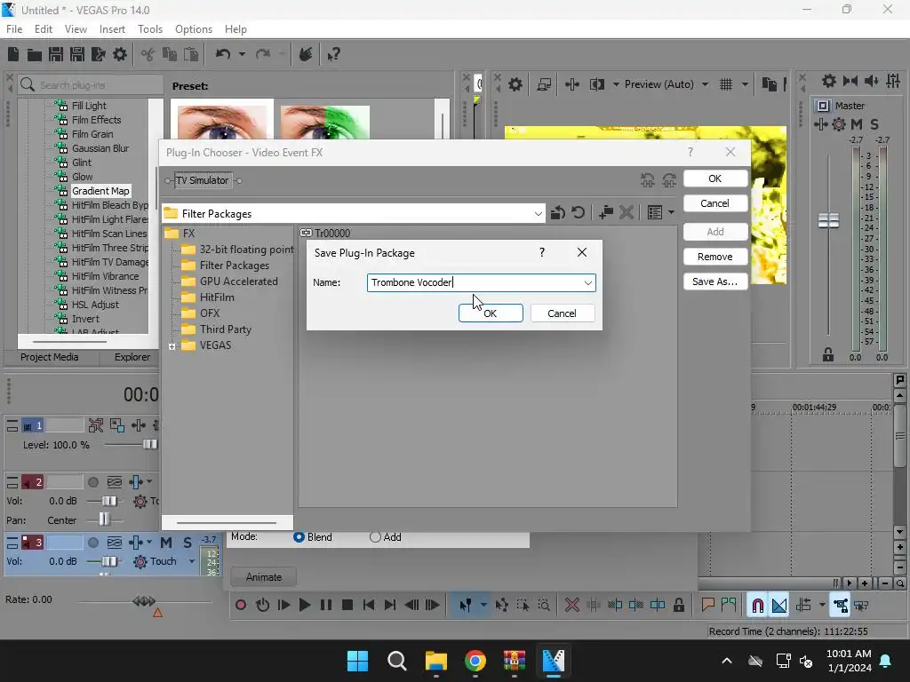The width and height of the screenshot is (910, 682).
Task: Click Remove in Plug-In Chooser
Action: pos(715,257)
